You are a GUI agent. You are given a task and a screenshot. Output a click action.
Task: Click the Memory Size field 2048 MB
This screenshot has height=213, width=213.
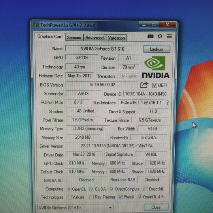click(x=83, y=137)
